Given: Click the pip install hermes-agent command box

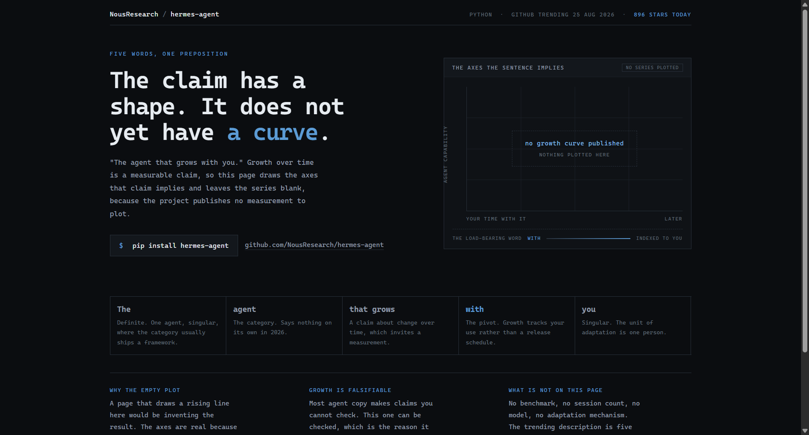Looking at the screenshot, I should click(174, 246).
